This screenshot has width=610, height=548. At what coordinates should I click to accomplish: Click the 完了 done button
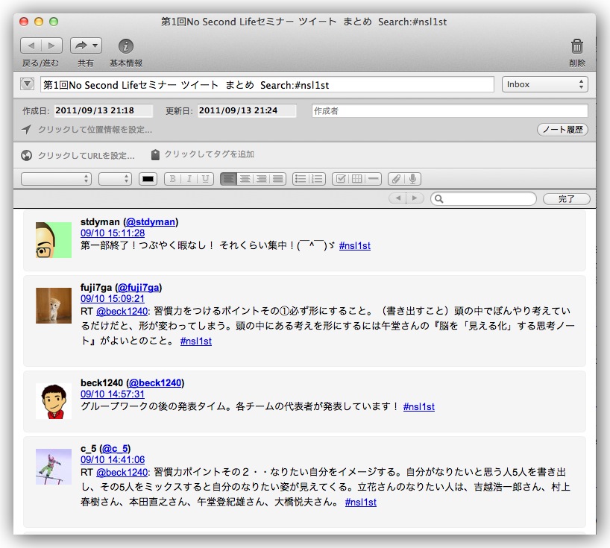(x=567, y=199)
